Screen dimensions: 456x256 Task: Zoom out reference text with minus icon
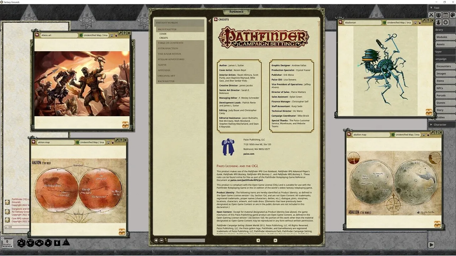click(x=161, y=241)
